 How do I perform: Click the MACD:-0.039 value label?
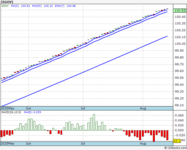click(32, 112)
